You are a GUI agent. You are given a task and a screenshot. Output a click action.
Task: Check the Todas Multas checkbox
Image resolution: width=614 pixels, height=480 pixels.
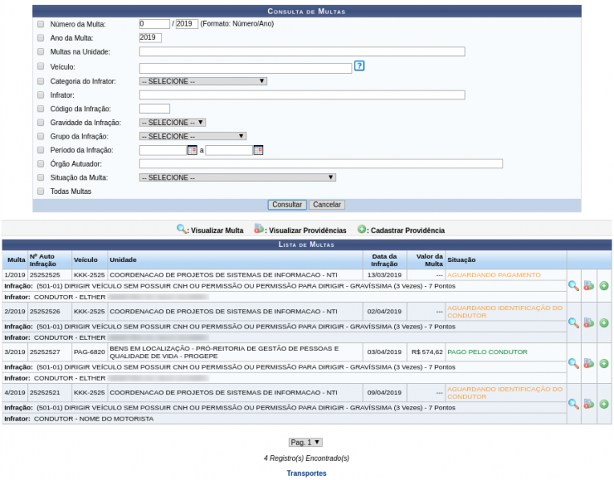(x=41, y=192)
